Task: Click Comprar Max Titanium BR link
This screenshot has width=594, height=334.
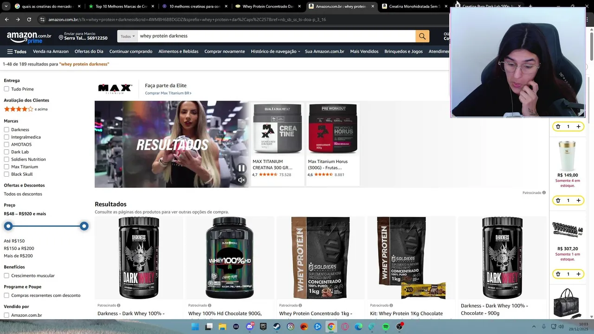Action: tap(168, 93)
